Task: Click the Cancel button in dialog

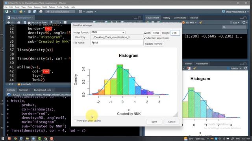Action: [172, 122]
